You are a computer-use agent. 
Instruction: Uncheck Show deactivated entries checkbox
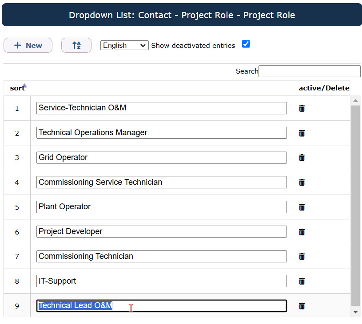(x=246, y=44)
